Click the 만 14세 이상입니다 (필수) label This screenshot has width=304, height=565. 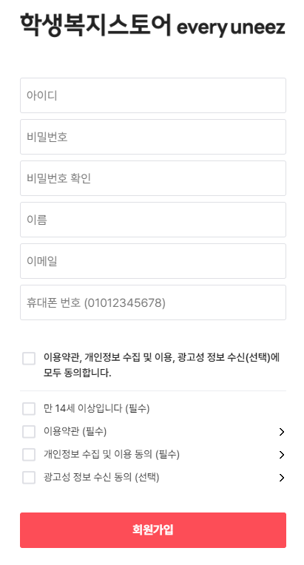97,409
